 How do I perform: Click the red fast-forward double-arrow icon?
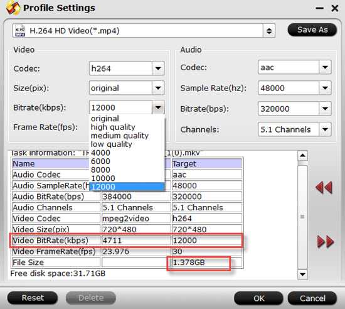(x=326, y=241)
